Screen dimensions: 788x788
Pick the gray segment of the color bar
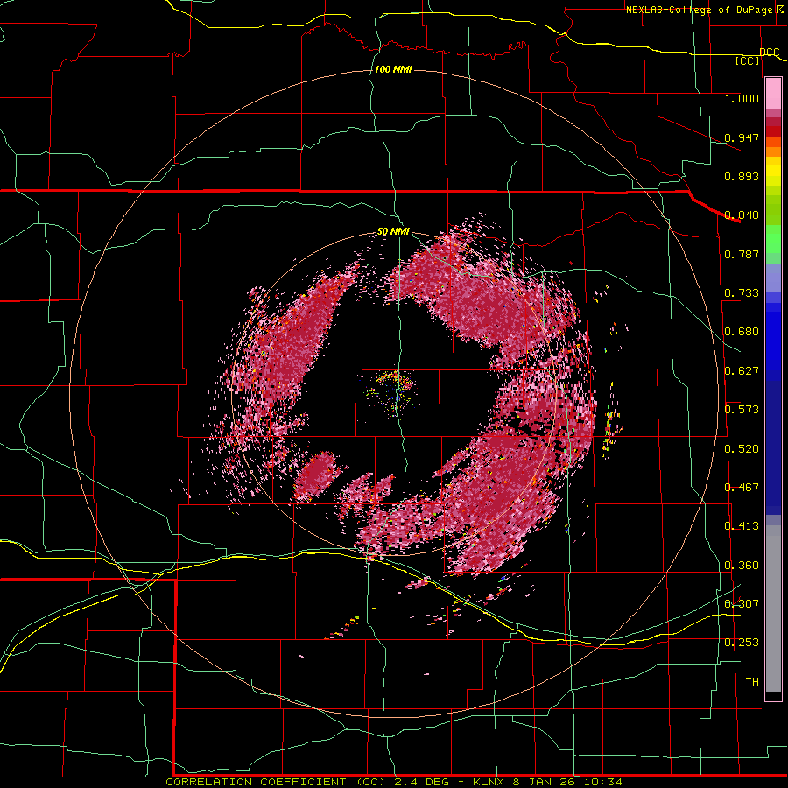pos(773,609)
